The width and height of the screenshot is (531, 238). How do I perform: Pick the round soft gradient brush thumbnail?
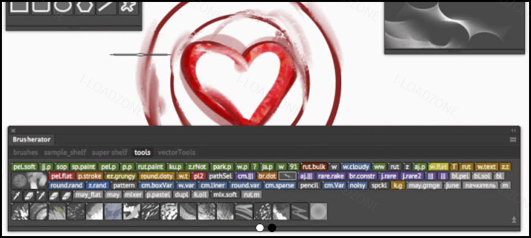point(319,211)
